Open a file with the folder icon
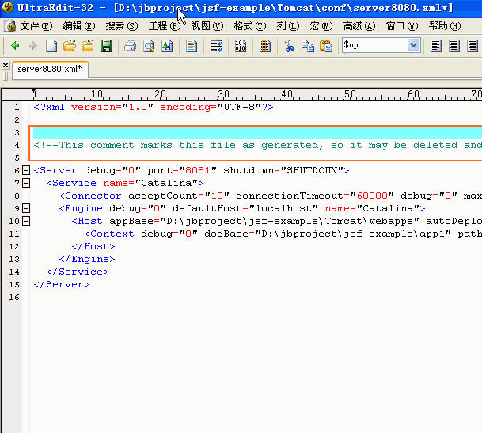This screenshot has height=433, width=482. point(70,46)
